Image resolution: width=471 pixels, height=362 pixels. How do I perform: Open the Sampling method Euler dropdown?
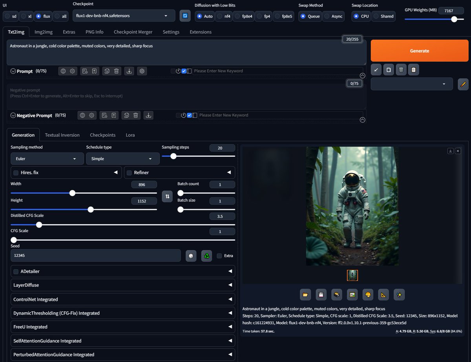point(47,159)
